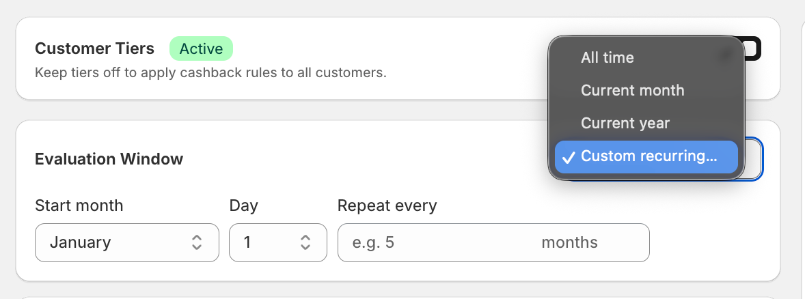Pick "Current year" evaluation window
The height and width of the screenshot is (299, 805).
pos(625,124)
